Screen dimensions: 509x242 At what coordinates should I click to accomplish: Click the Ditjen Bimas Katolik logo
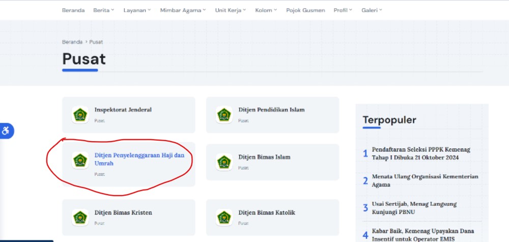[224, 218]
